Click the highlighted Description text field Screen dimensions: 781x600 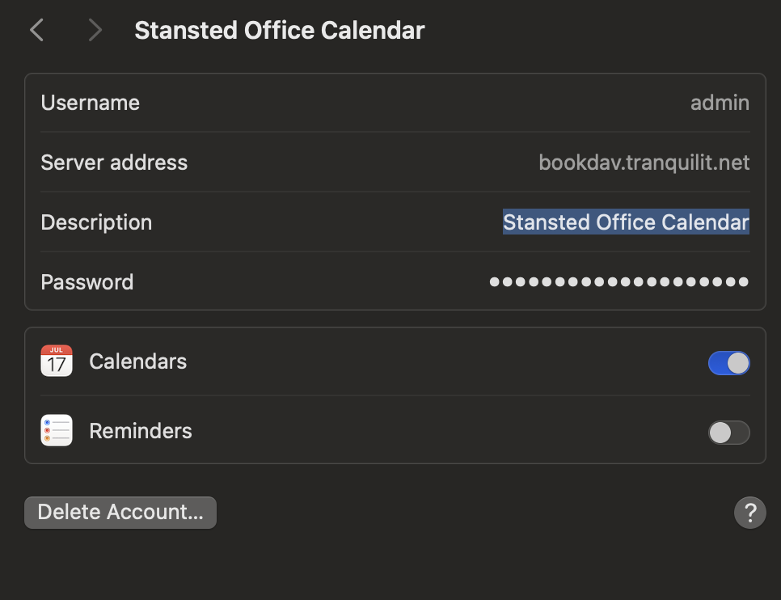pyautogui.click(x=626, y=222)
